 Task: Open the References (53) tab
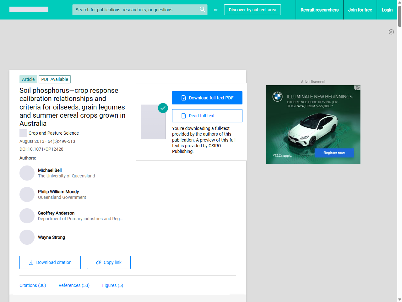pyautogui.click(x=74, y=285)
